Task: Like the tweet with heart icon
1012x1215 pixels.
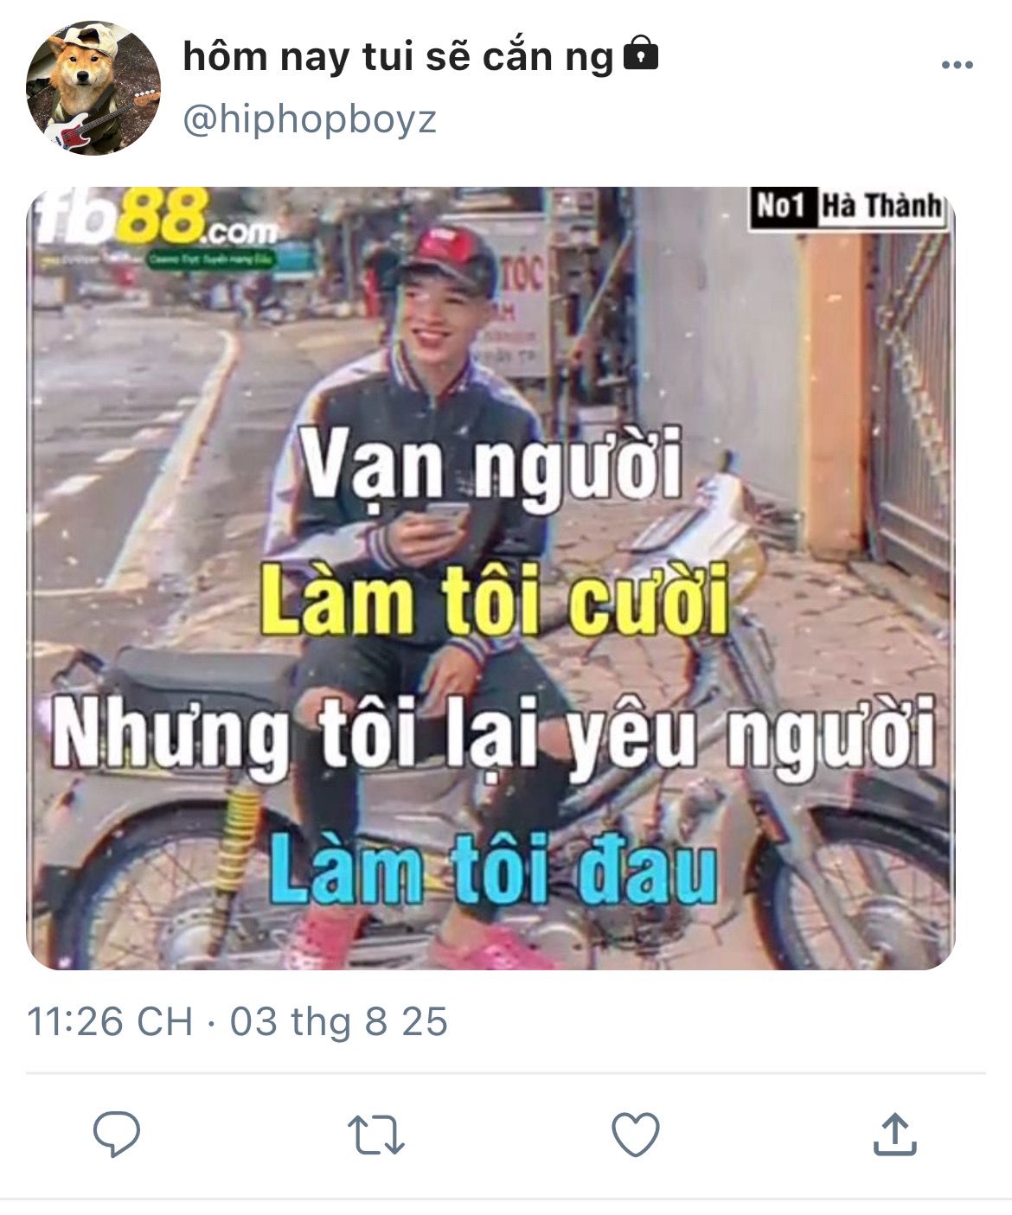Action: pyautogui.click(x=636, y=1134)
